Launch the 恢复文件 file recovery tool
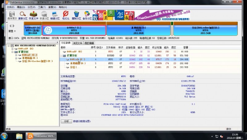Viewport: 247px width, 140px height. [x=33, y=15]
